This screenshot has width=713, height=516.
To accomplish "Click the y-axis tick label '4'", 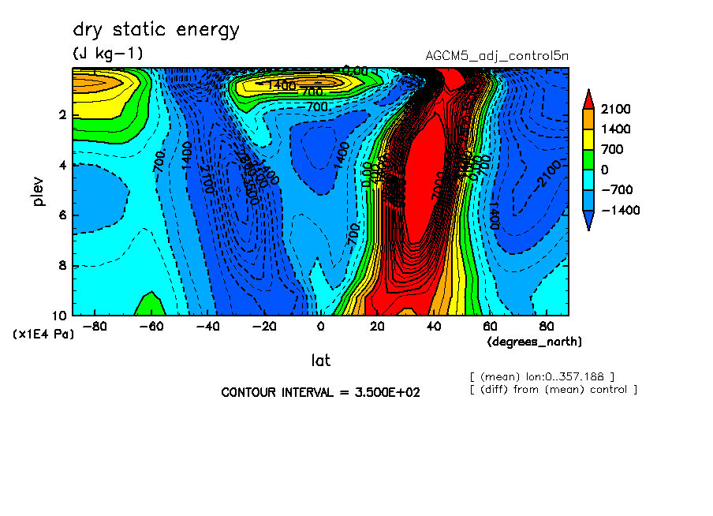I will 62,165.
